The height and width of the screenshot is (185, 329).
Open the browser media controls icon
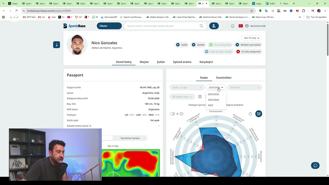pos(313,11)
